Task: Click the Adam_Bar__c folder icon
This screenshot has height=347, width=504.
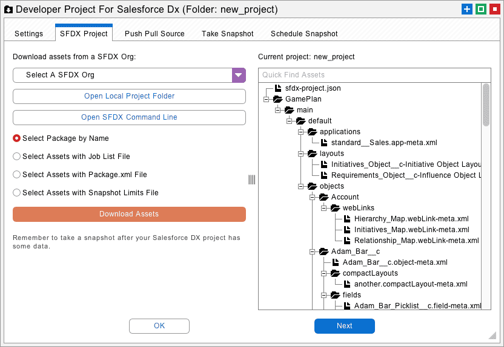Action: pyautogui.click(x=324, y=251)
